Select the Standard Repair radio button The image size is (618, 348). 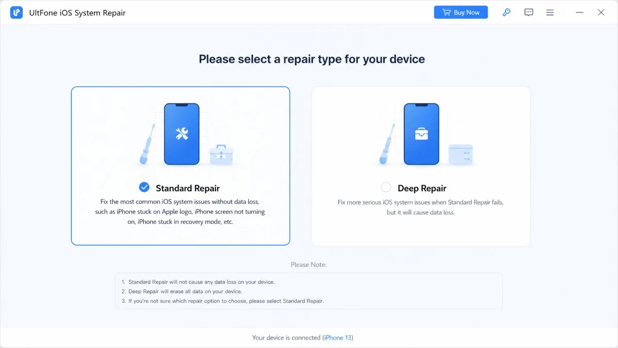144,187
